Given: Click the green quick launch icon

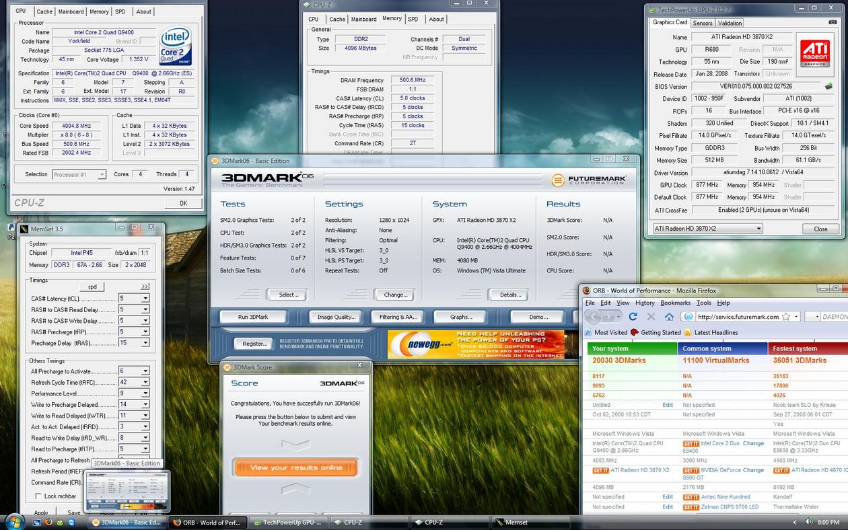Looking at the screenshot, I should 60,522.
